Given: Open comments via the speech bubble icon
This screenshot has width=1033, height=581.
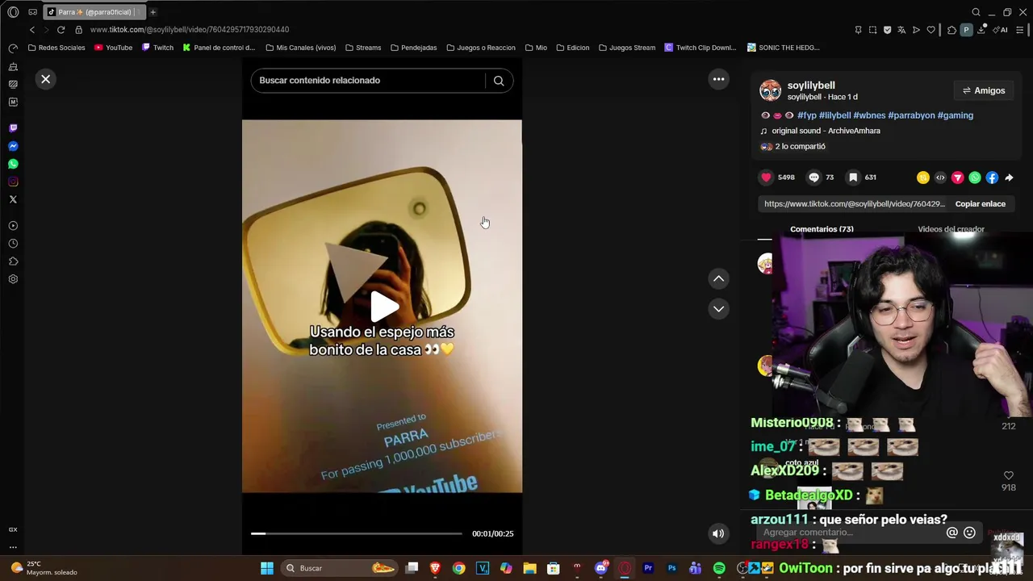Looking at the screenshot, I should point(813,178).
